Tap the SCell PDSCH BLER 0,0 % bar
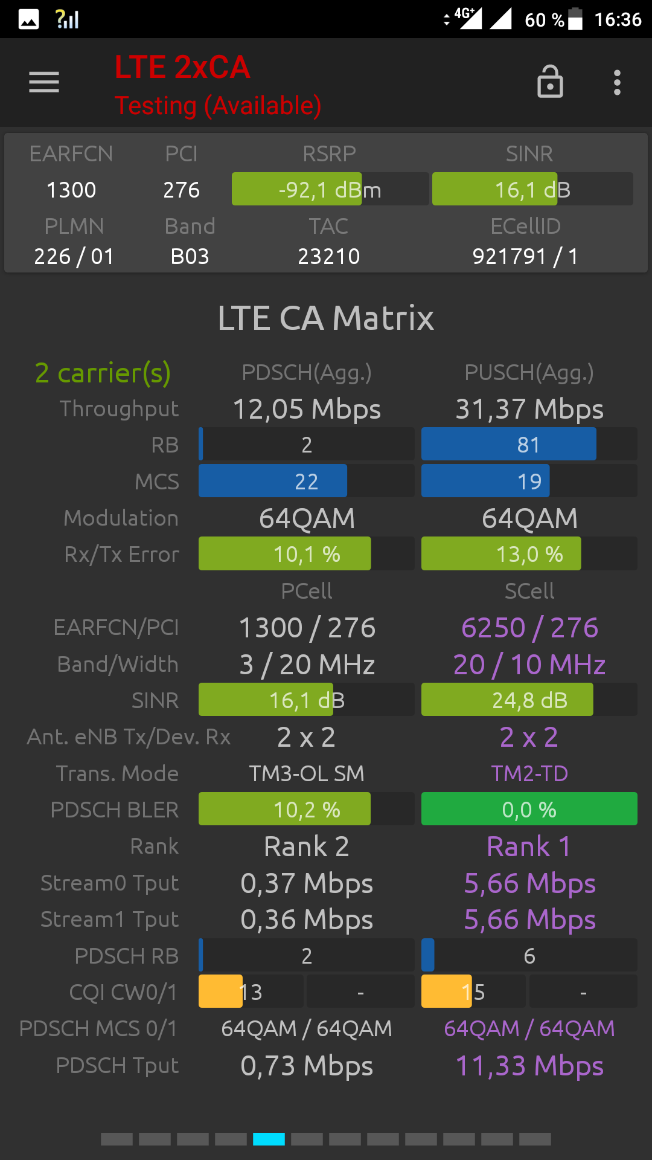Screen dimensions: 652x1160 [529, 810]
